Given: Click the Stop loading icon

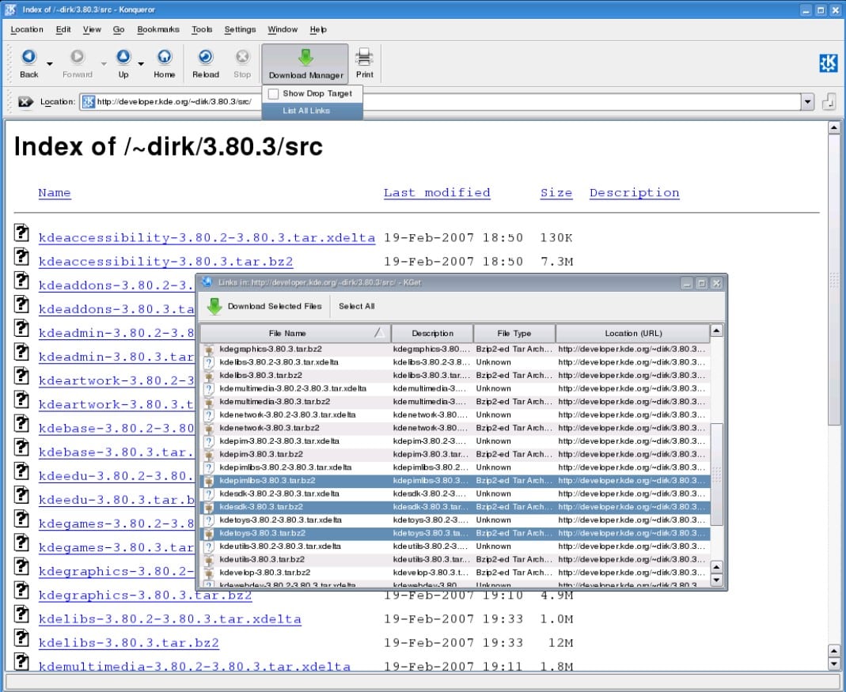Looking at the screenshot, I should pyautogui.click(x=242, y=57).
